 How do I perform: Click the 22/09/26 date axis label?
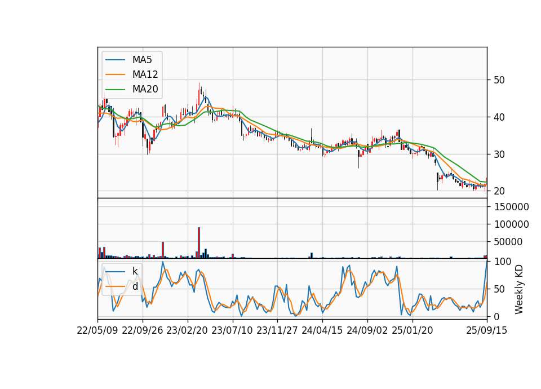pyautogui.click(x=143, y=330)
